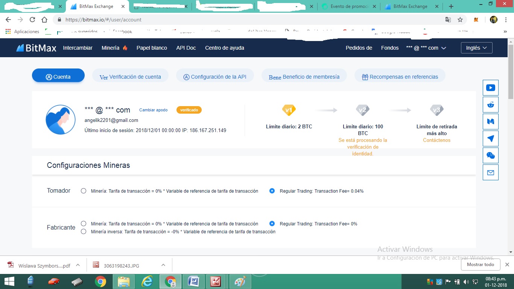
Task: Expand the *** @ *** com account menu
Action: pos(426,48)
